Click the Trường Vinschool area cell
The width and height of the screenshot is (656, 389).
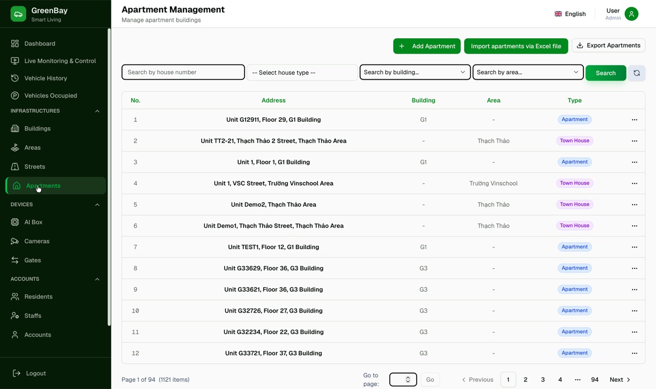pos(494,184)
